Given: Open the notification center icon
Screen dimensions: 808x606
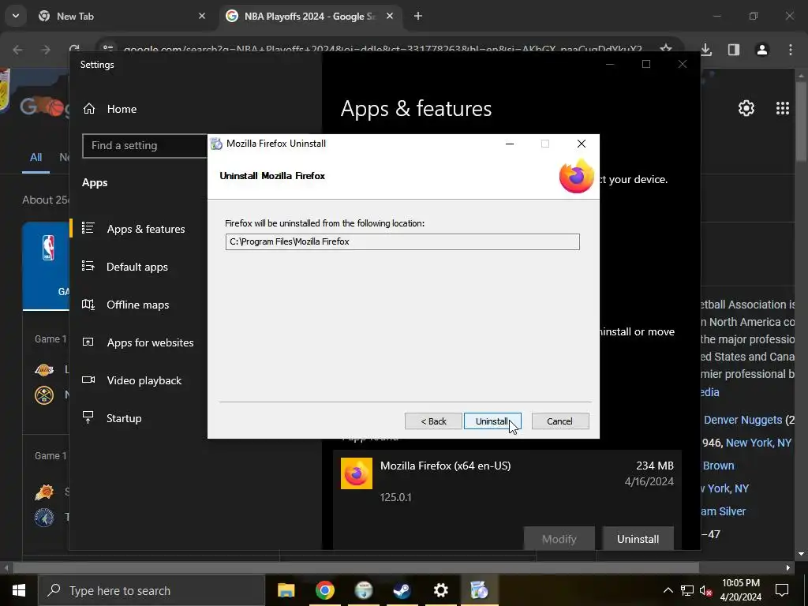Looking at the screenshot, I should 782,590.
